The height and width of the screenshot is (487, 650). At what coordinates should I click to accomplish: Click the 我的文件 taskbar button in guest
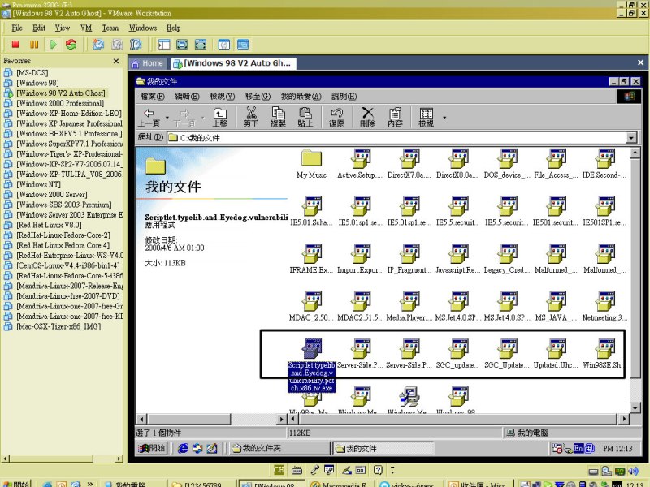[383, 449]
